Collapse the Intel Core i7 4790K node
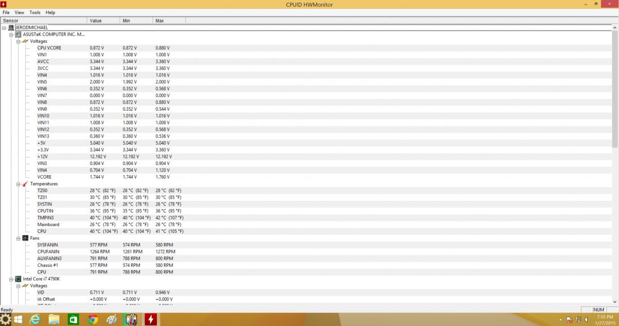This screenshot has height=326, width=619. click(11, 279)
